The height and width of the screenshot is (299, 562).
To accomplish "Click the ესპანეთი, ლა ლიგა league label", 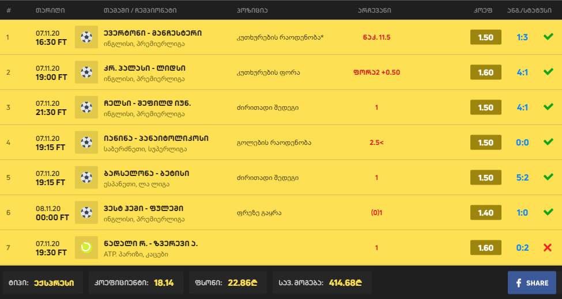I will click(x=137, y=184).
